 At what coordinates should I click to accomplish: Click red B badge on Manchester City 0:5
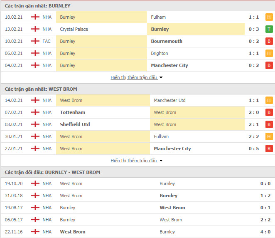(x=269, y=149)
